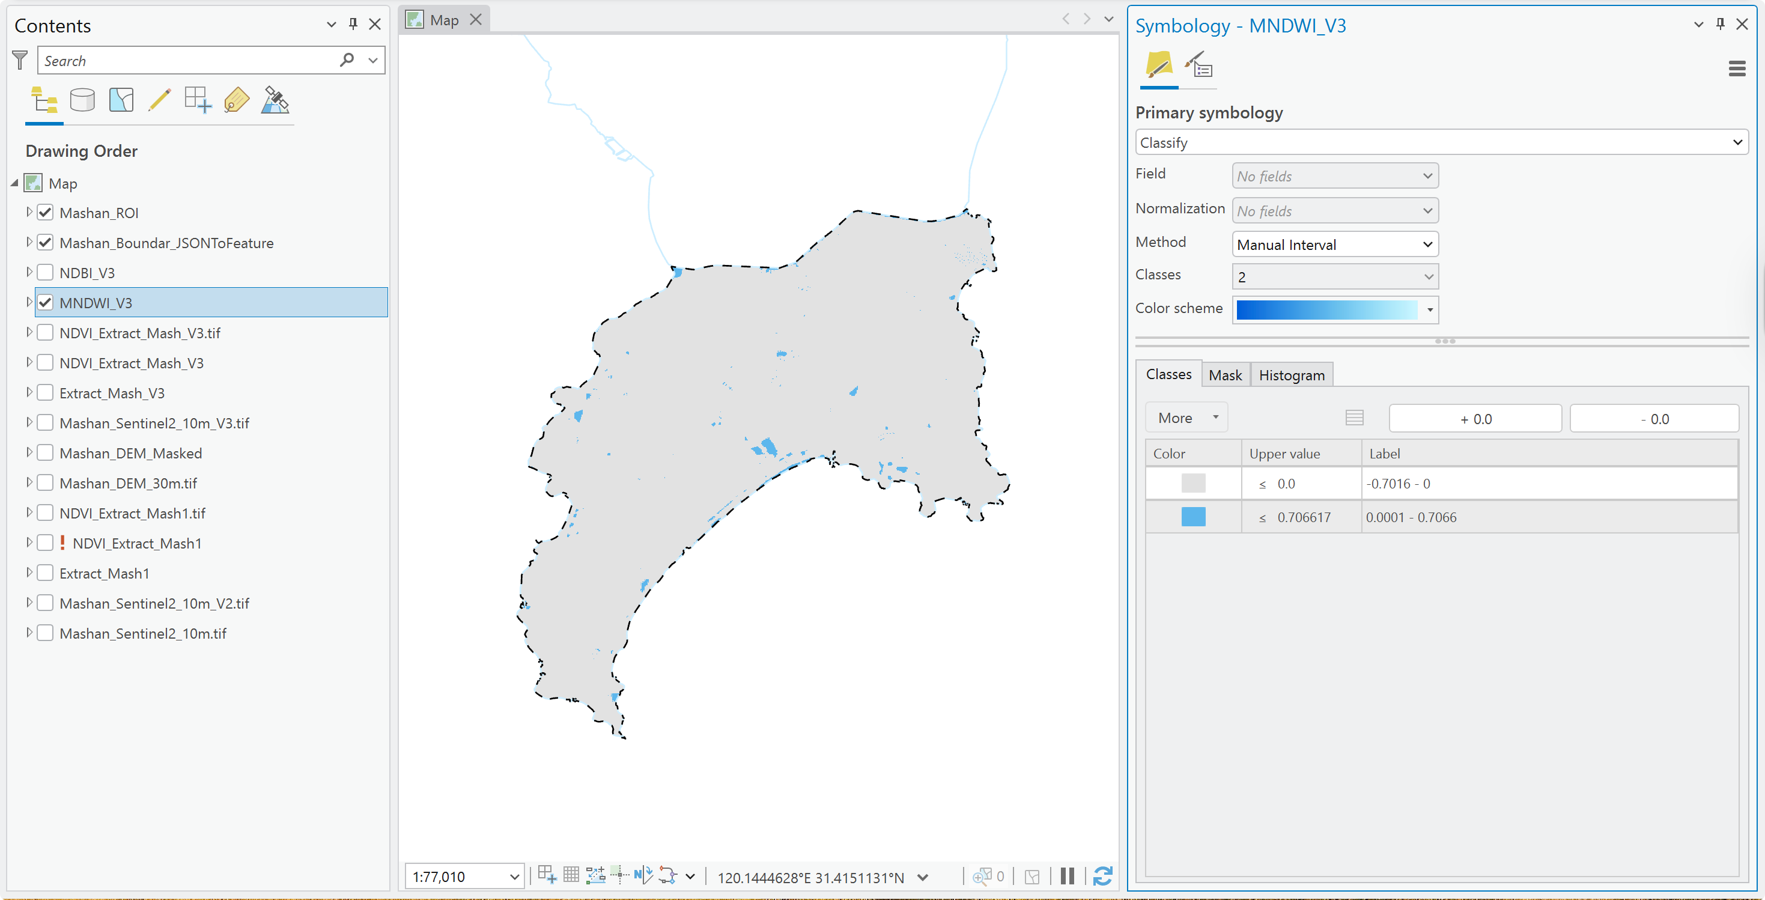Image resolution: width=1765 pixels, height=900 pixels.
Task: Select List By Editing pencil icon
Action: pos(160,100)
